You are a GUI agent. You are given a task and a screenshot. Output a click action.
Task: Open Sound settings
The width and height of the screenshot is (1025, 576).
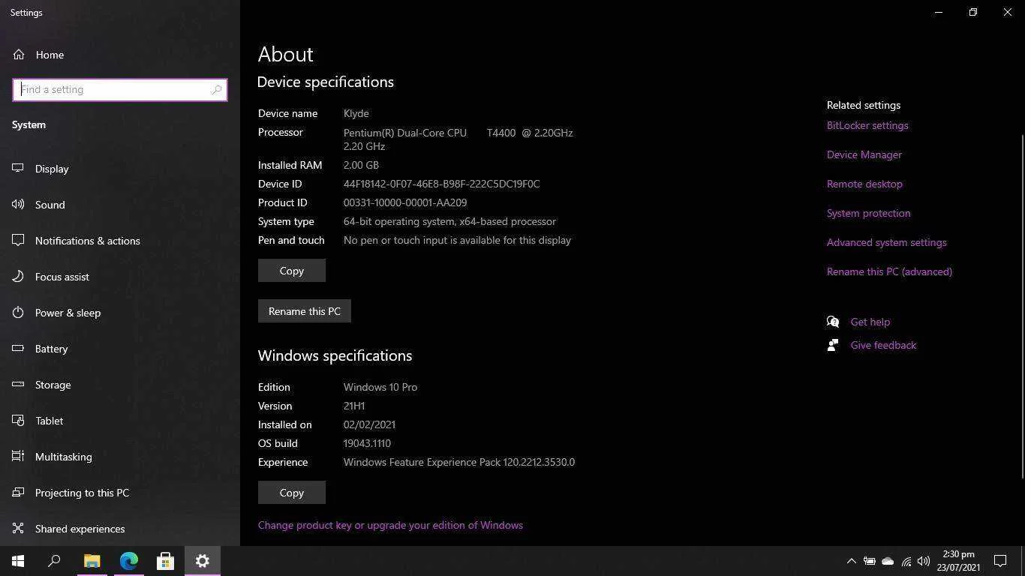pos(120,205)
